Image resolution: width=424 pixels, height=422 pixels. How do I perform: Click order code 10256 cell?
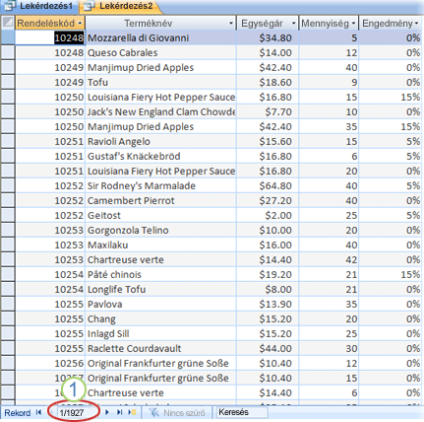(x=50, y=363)
